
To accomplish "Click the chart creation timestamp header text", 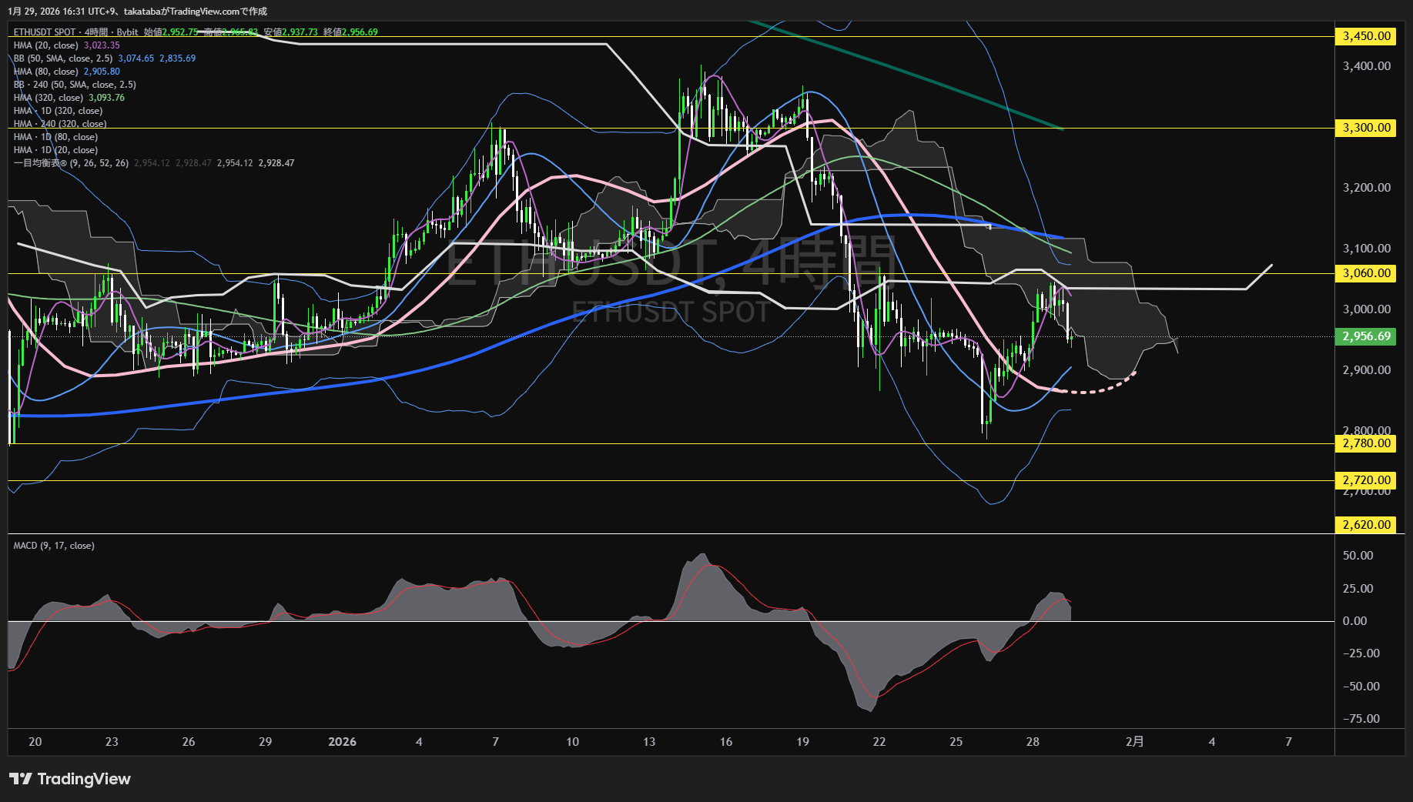I will (x=138, y=12).
